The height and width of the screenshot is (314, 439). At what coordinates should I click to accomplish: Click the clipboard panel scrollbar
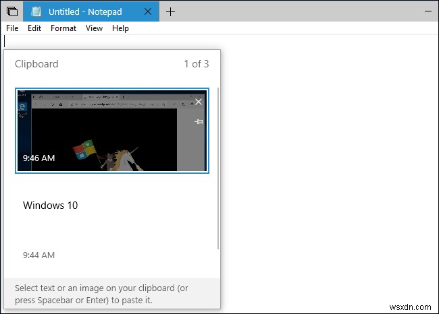[x=218, y=168]
